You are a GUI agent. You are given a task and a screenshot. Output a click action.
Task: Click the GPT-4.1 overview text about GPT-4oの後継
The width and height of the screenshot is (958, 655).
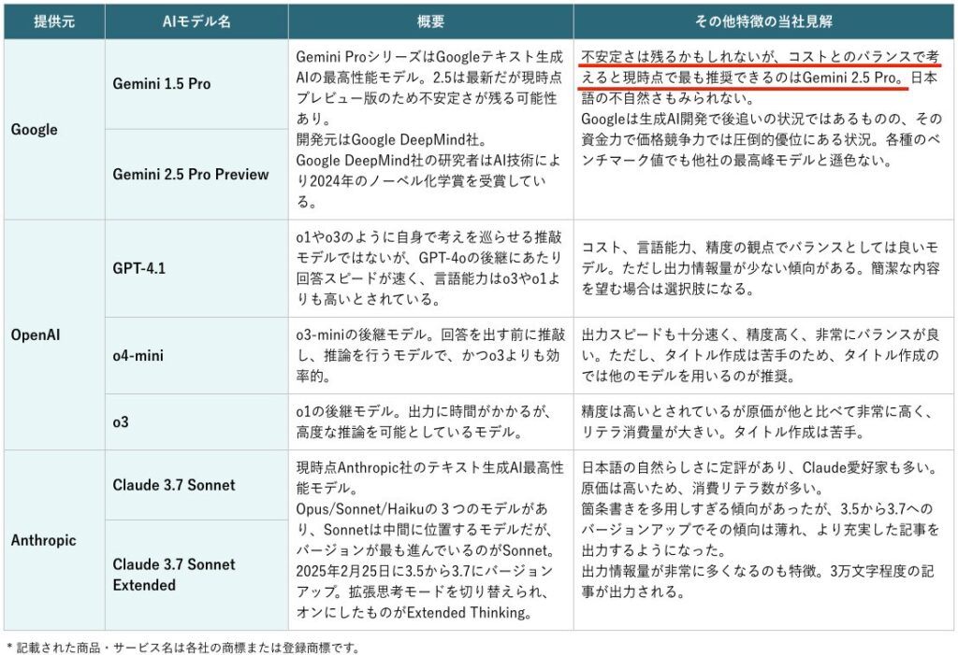click(429, 268)
